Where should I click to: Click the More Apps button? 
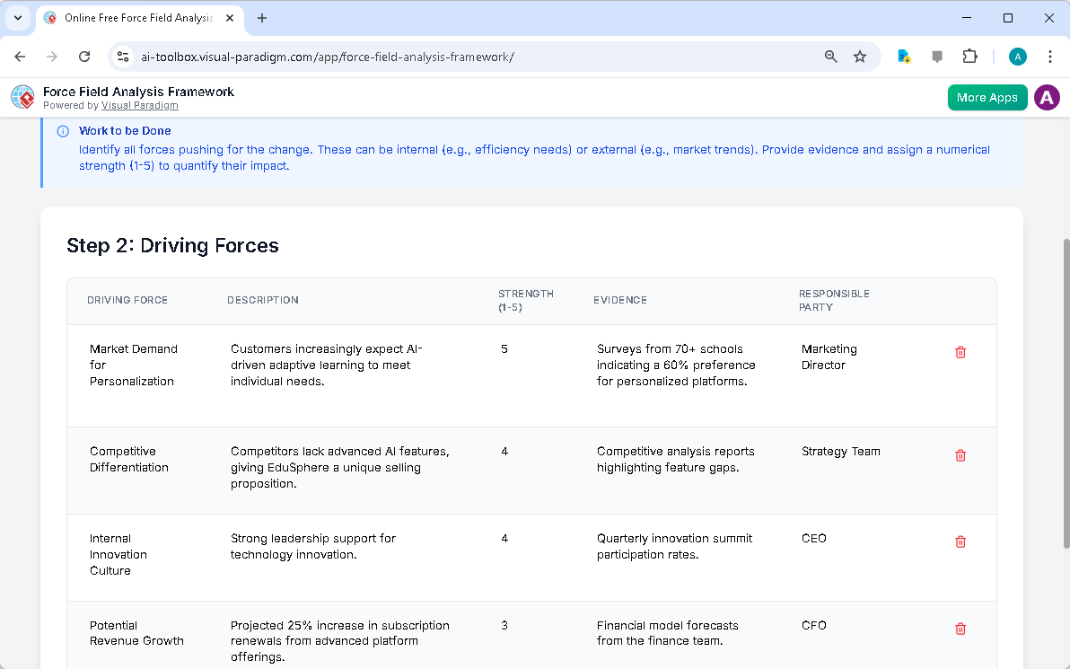(987, 97)
